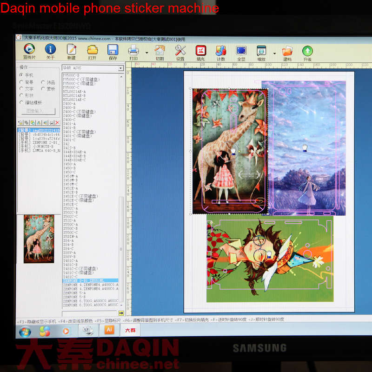Click the model list scrollbar down arrow
Screen dimensions: 372x372
121,305
